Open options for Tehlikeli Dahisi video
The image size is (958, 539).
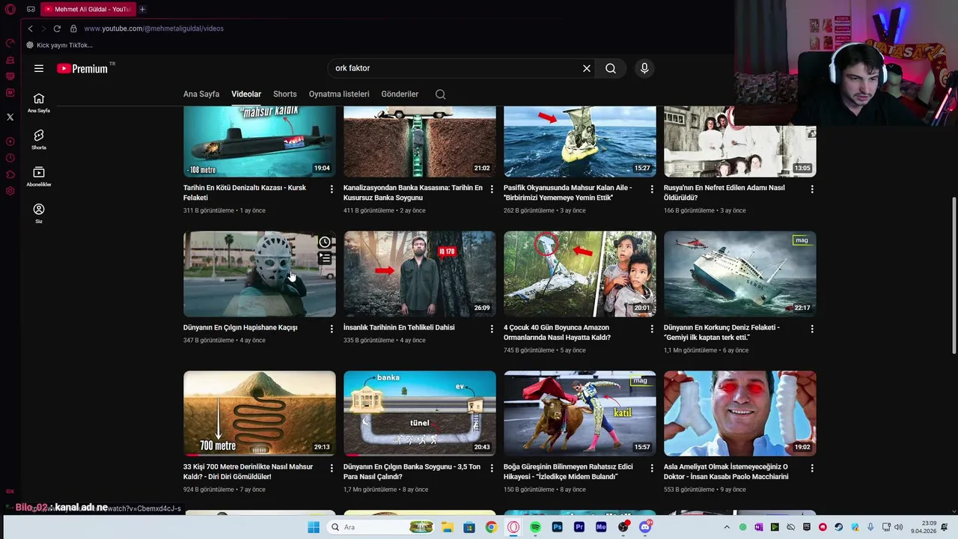coord(492,329)
